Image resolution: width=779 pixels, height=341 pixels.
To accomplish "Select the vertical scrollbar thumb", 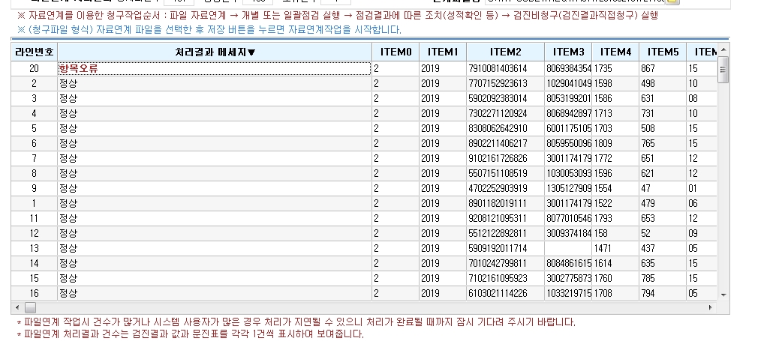I will pos(723,70).
